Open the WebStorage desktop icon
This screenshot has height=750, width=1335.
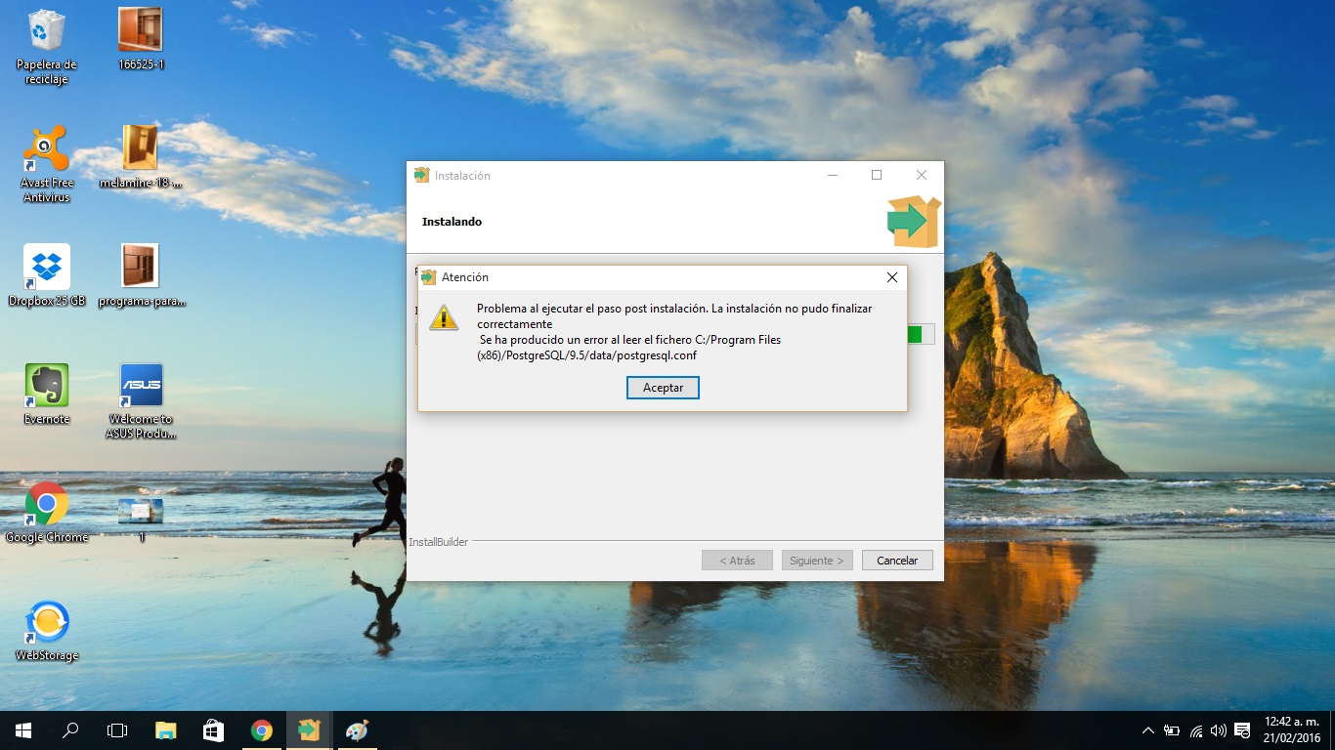pyautogui.click(x=46, y=622)
